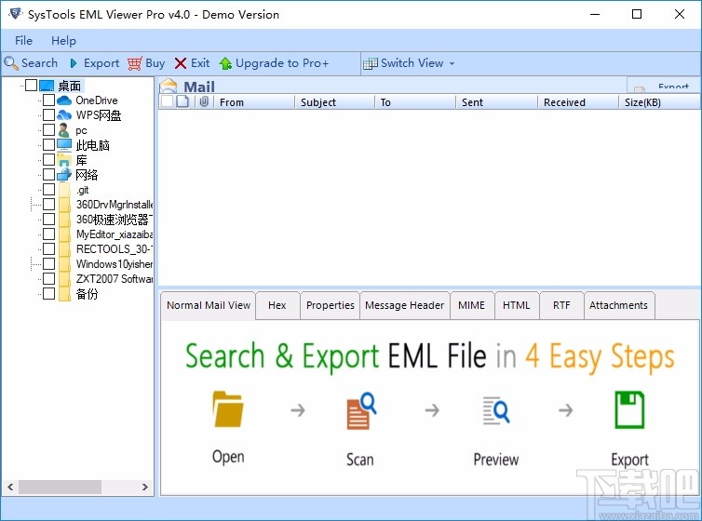This screenshot has width=702, height=521.
Task: Click the Switch View grid icon
Action: coord(371,63)
